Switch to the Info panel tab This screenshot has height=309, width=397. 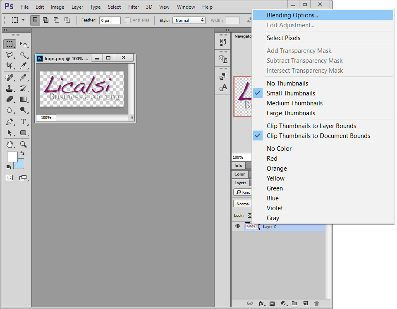[x=238, y=165]
